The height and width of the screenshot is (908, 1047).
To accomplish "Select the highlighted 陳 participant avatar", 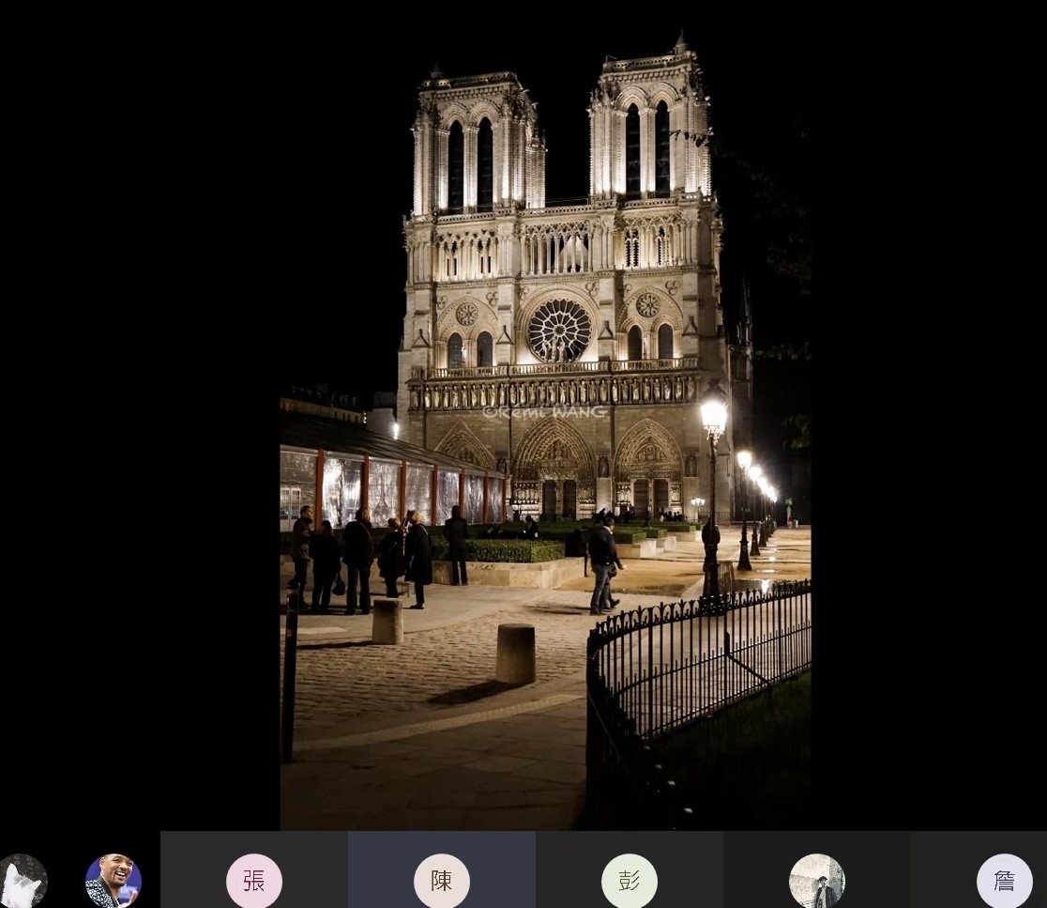I will 442,881.
